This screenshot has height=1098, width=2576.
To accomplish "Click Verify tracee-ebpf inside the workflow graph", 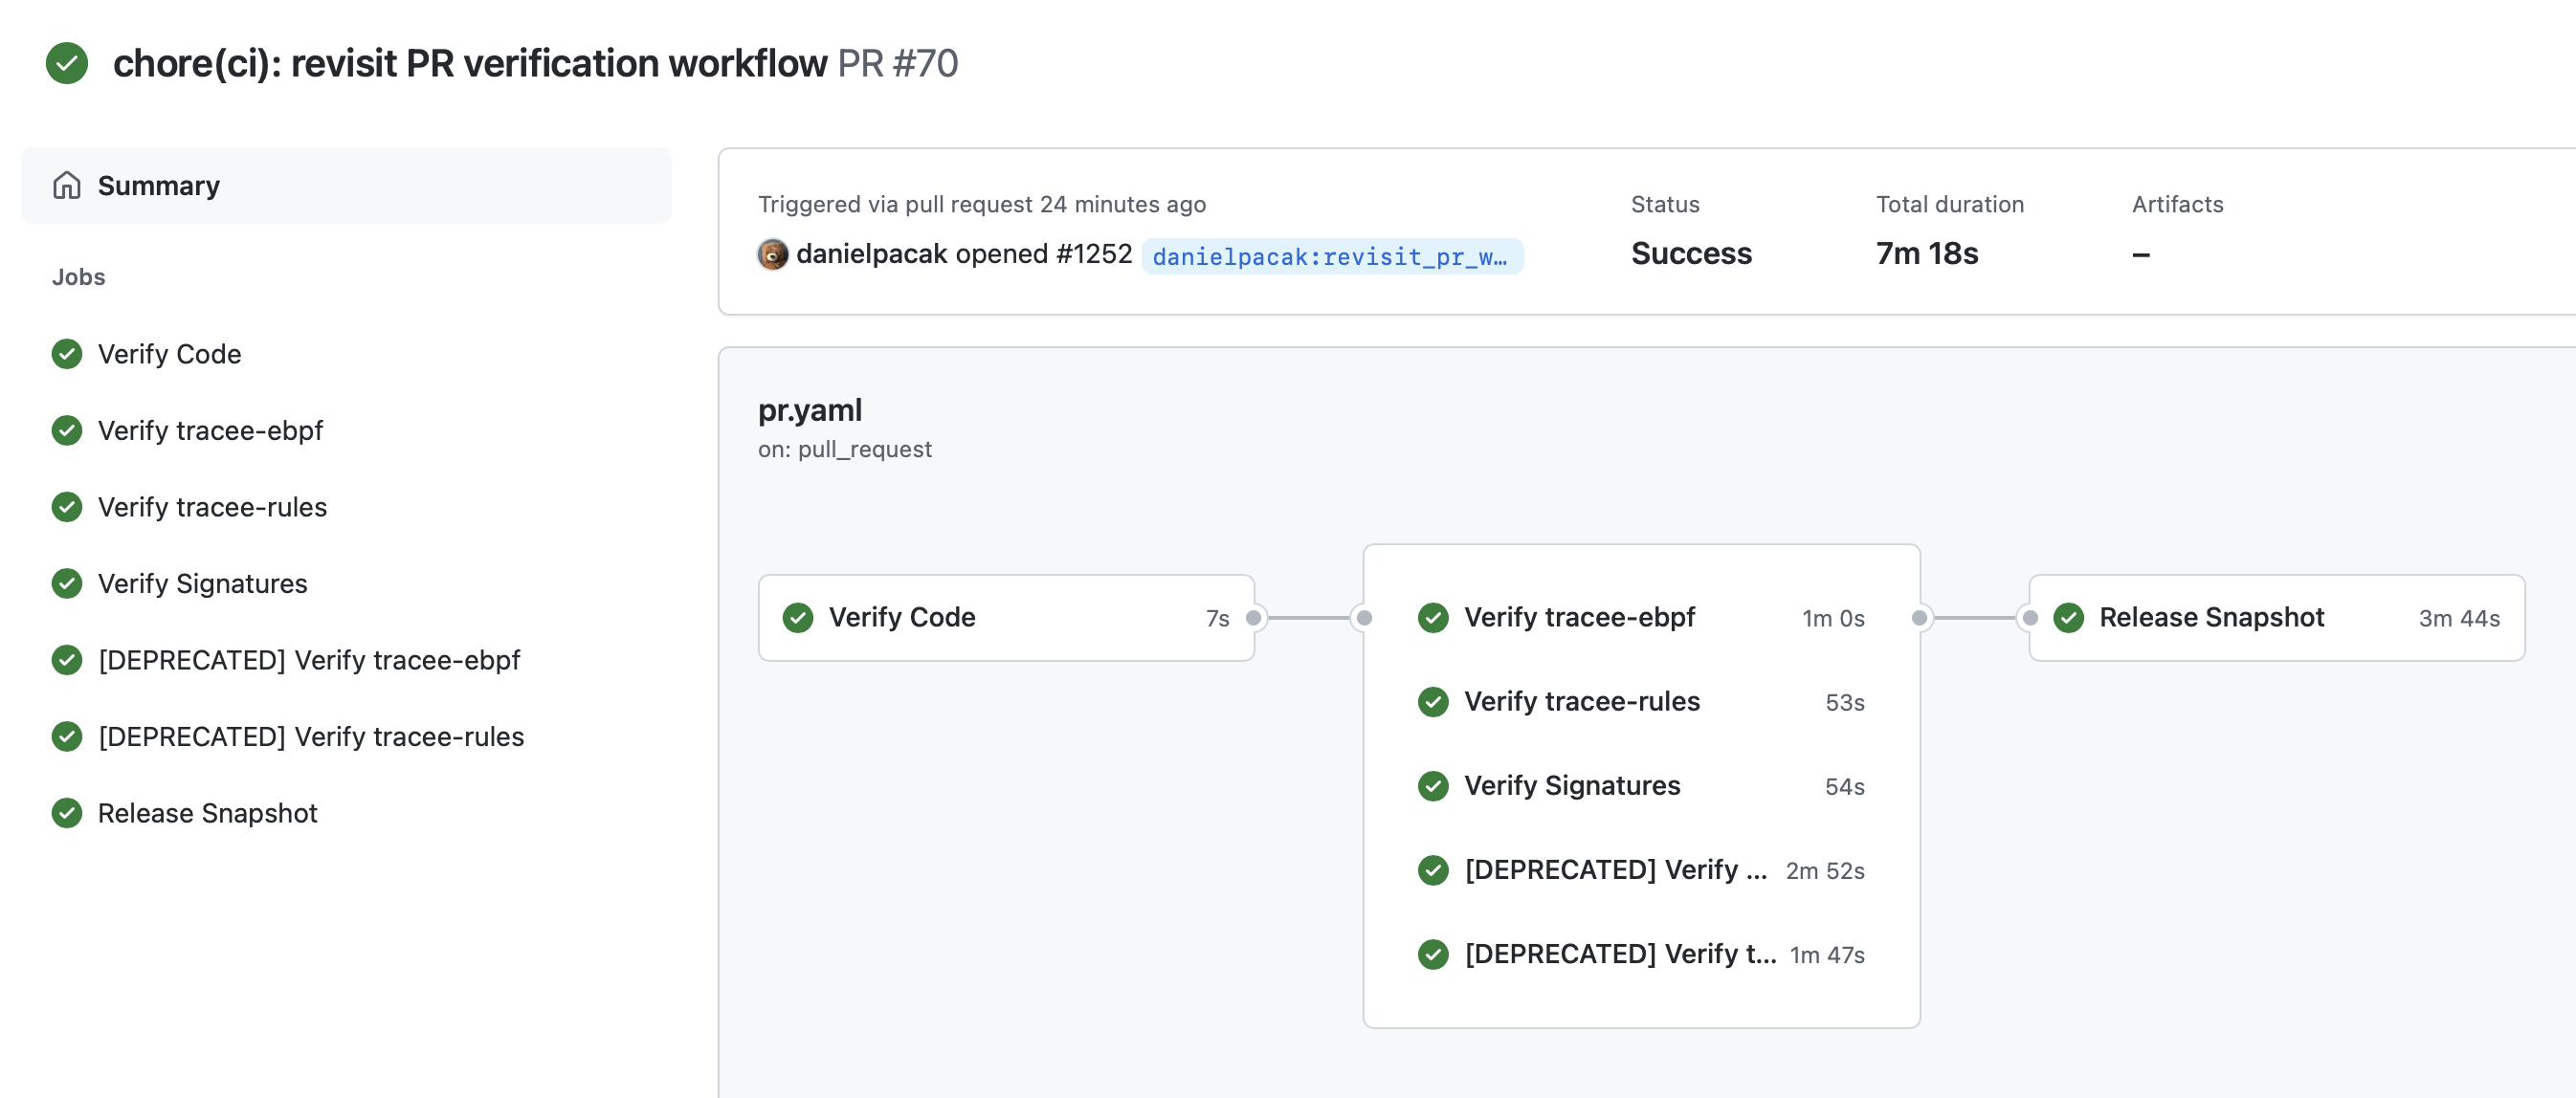I will [x=1580, y=618].
